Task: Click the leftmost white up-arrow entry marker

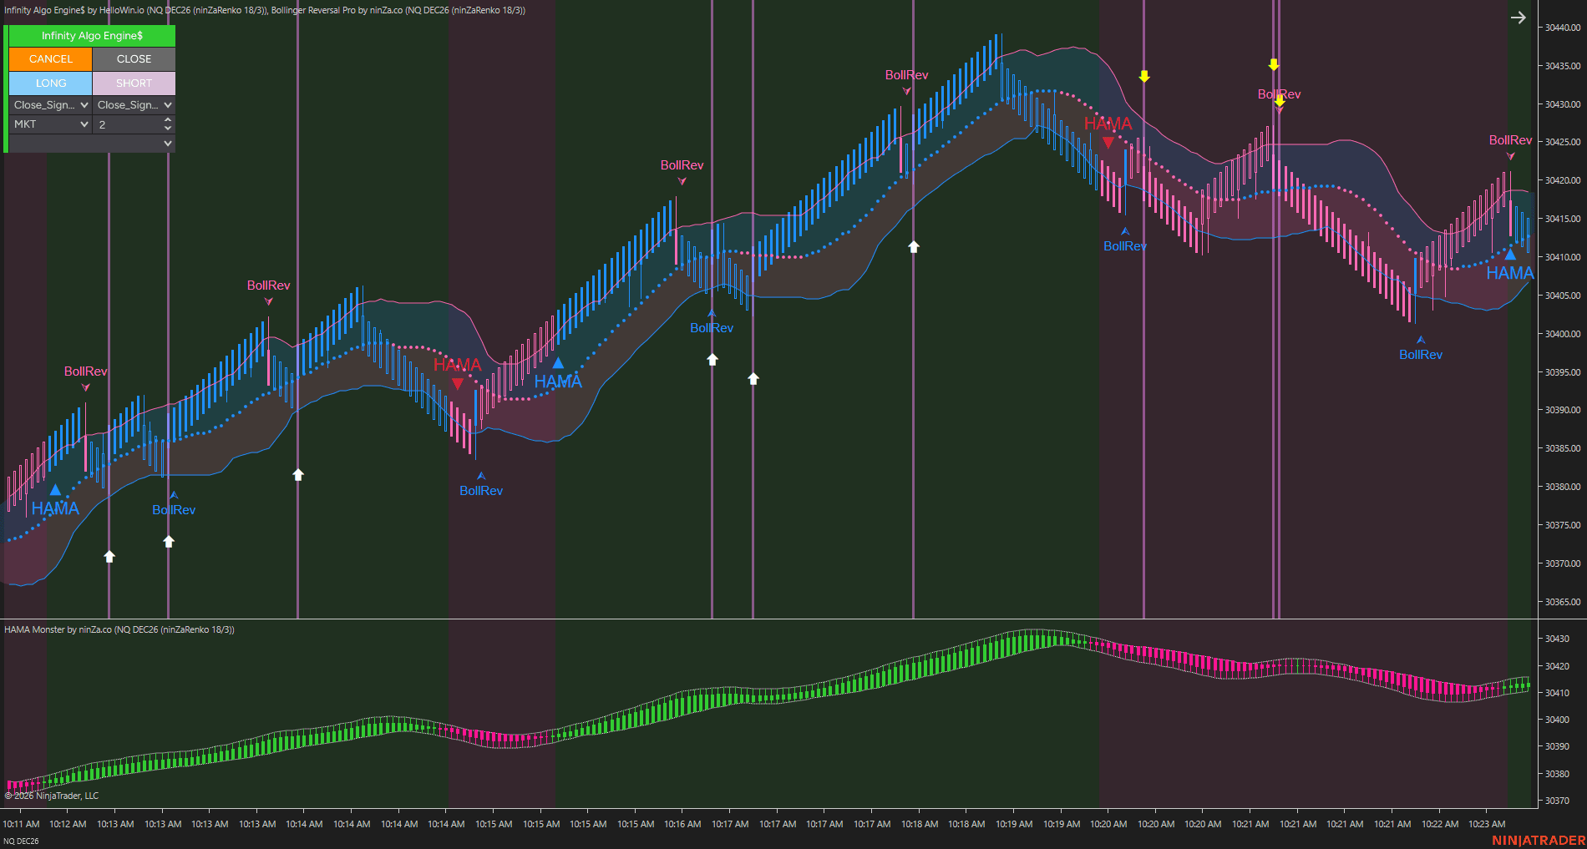Action: (x=109, y=556)
